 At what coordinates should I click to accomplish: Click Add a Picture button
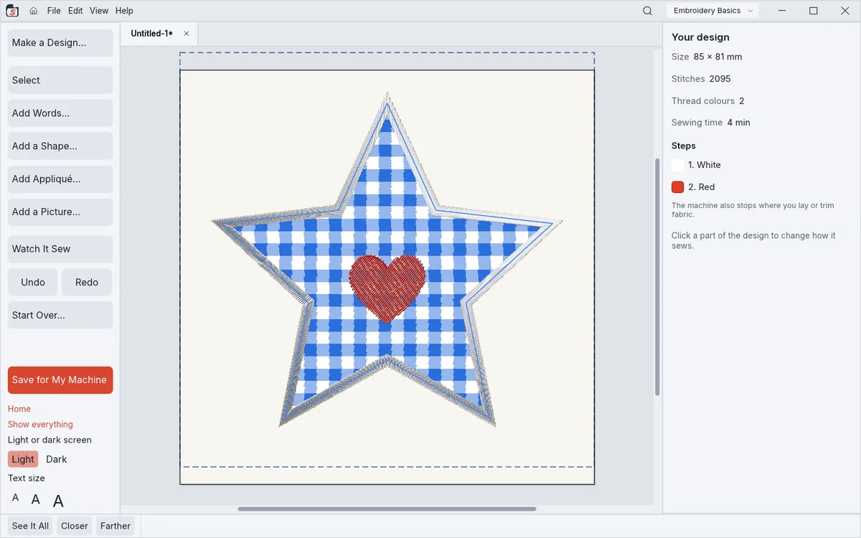pyautogui.click(x=60, y=212)
